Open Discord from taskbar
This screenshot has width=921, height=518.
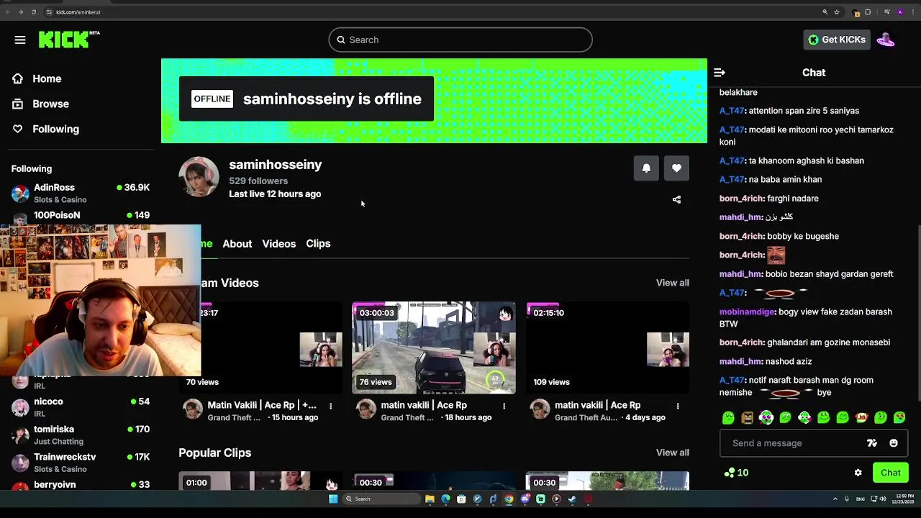(x=525, y=499)
